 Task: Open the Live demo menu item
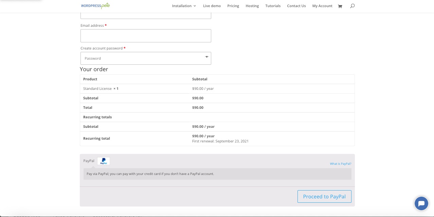point(212,6)
